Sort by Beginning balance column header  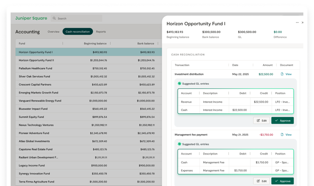(95, 43)
